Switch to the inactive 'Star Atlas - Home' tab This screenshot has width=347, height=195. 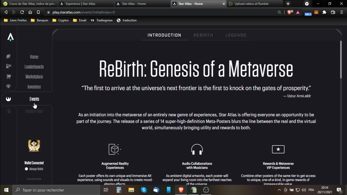[x=142, y=4]
